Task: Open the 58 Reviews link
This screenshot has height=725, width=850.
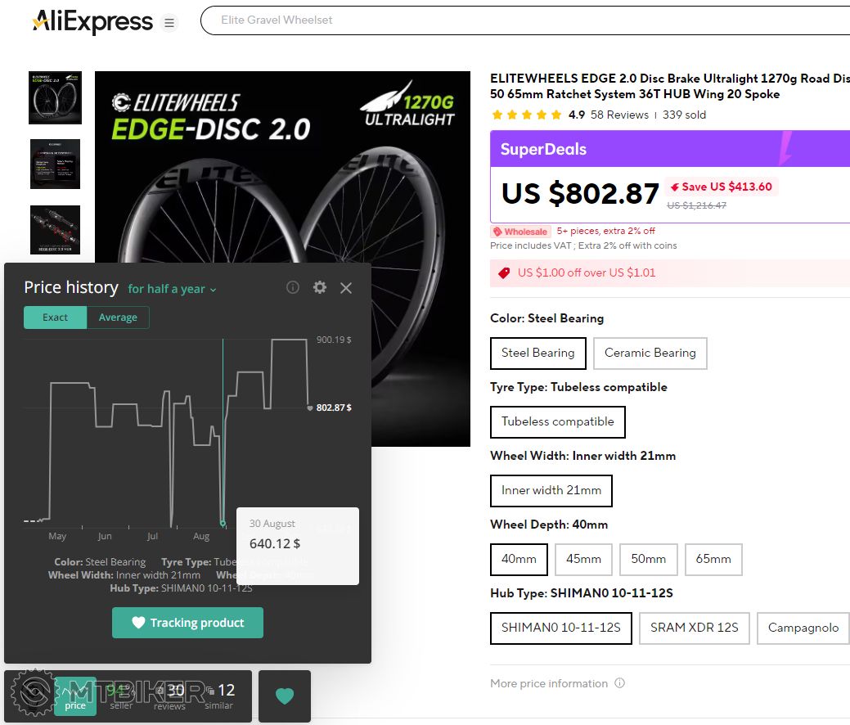Action: tap(619, 115)
